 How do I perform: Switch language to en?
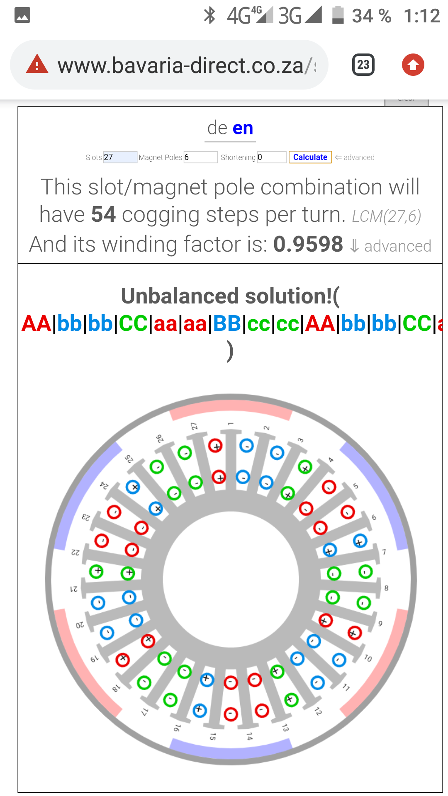[243, 128]
